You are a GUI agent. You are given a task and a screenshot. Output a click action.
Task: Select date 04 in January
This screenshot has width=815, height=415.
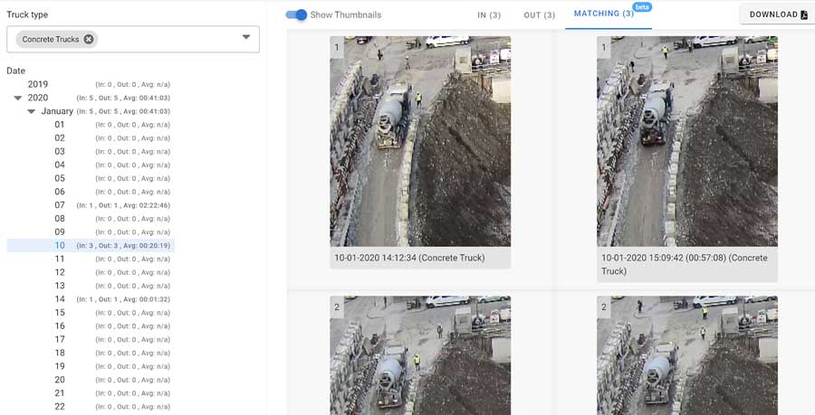[x=91, y=165]
